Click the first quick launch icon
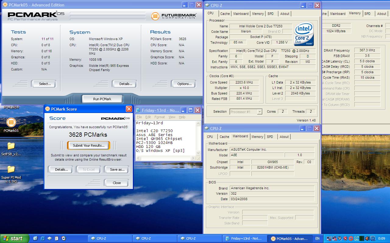 [x=35, y=238]
